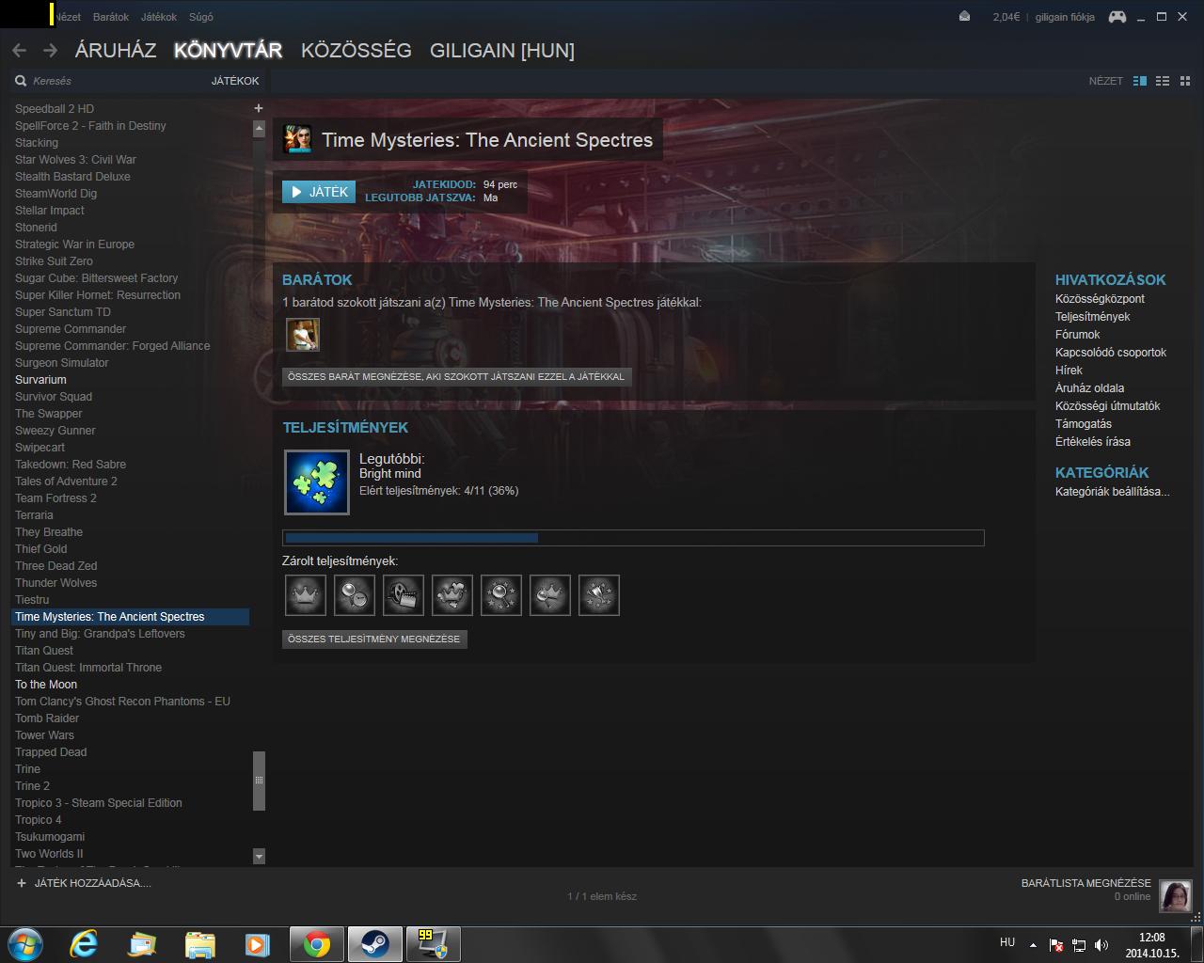Open own profile avatar near friends list
1204x963 pixels.
coord(1176,896)
